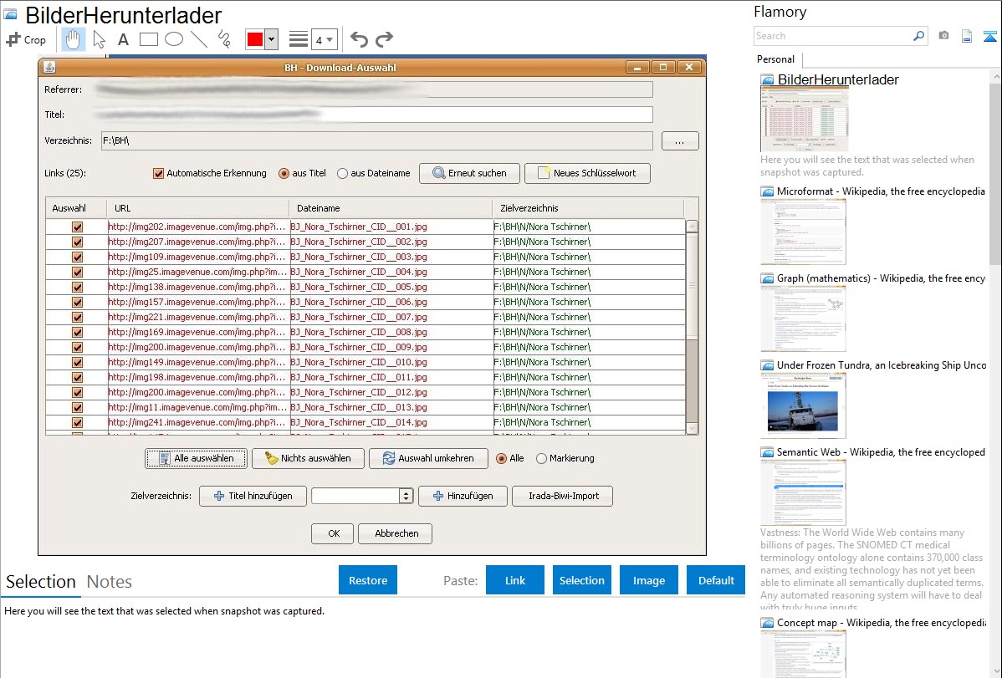1002x678 pixels.
Task: Select the Alle radio button
Action: tap(502, 458)
